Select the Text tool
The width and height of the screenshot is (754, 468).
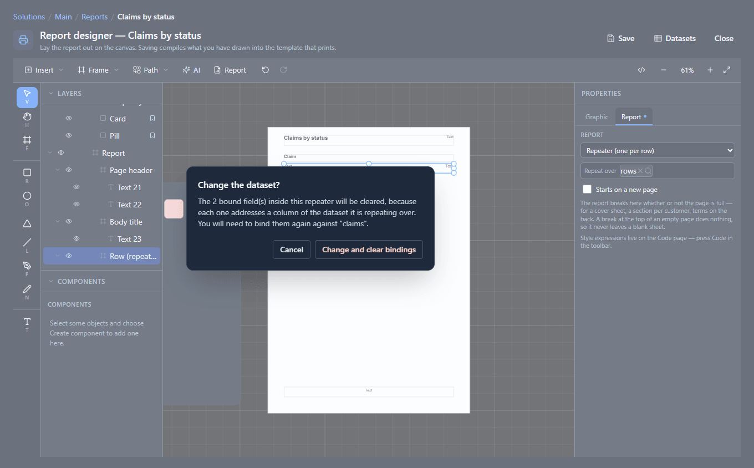point(27,325)
